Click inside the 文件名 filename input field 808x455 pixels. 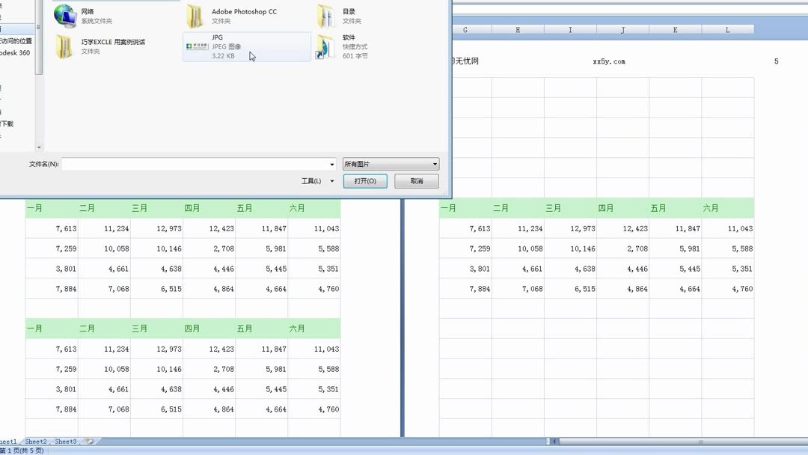(195, 165)
